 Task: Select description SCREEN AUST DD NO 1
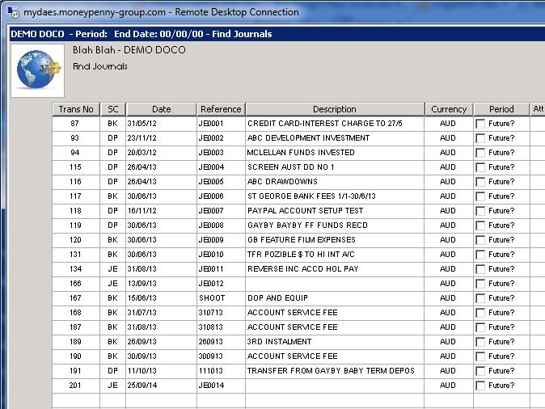coord(290,167)
